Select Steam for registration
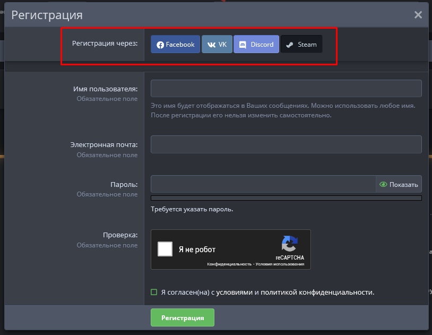Screen dimensions: 432x335 click(301, 45)
